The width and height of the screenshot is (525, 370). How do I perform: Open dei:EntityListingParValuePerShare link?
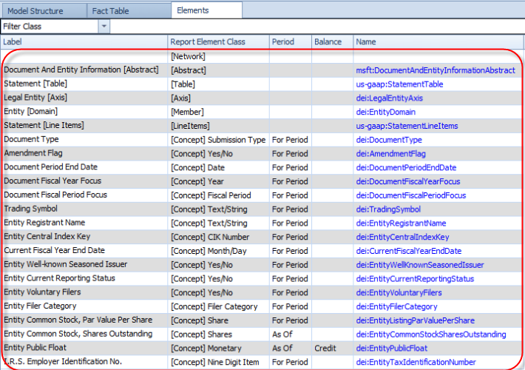tap(415, 320)
